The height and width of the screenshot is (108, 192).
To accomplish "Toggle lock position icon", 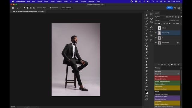I will pos(164,23).
